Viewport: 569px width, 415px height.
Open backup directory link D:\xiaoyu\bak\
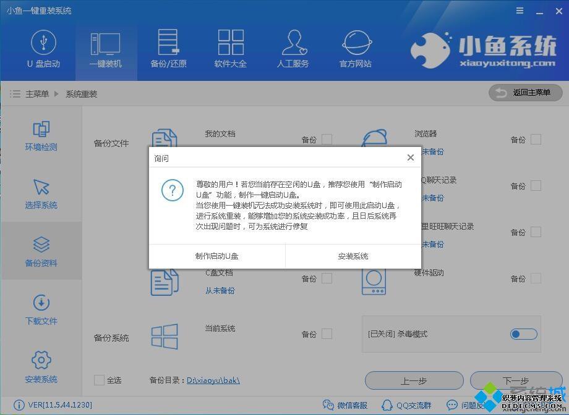click(x=213, y=380)
